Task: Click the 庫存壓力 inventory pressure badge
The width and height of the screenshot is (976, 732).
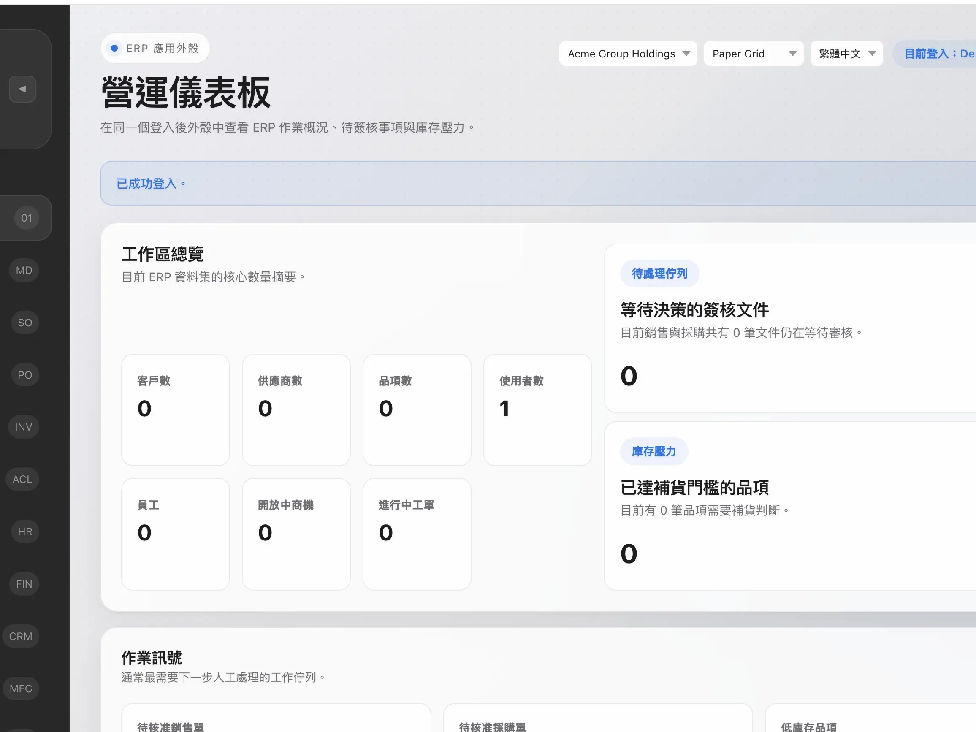Action: tap(654, 451)
